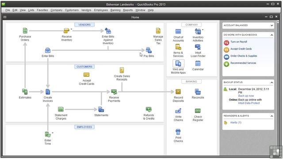Open Web and Mobile Apps
Screen dimensions: 283x159
(178, 63)
